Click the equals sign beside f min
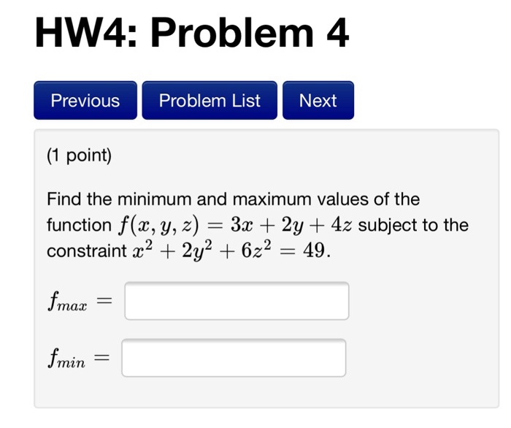Viewport: 511px width, 428px height. pos(102,358)
